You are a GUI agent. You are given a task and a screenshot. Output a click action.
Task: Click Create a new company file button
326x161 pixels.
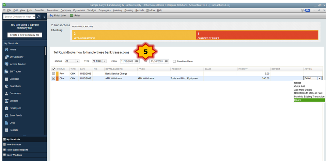tap(24, 35)
